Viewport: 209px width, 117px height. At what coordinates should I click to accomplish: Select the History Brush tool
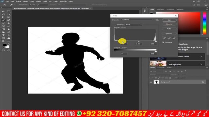3,26
